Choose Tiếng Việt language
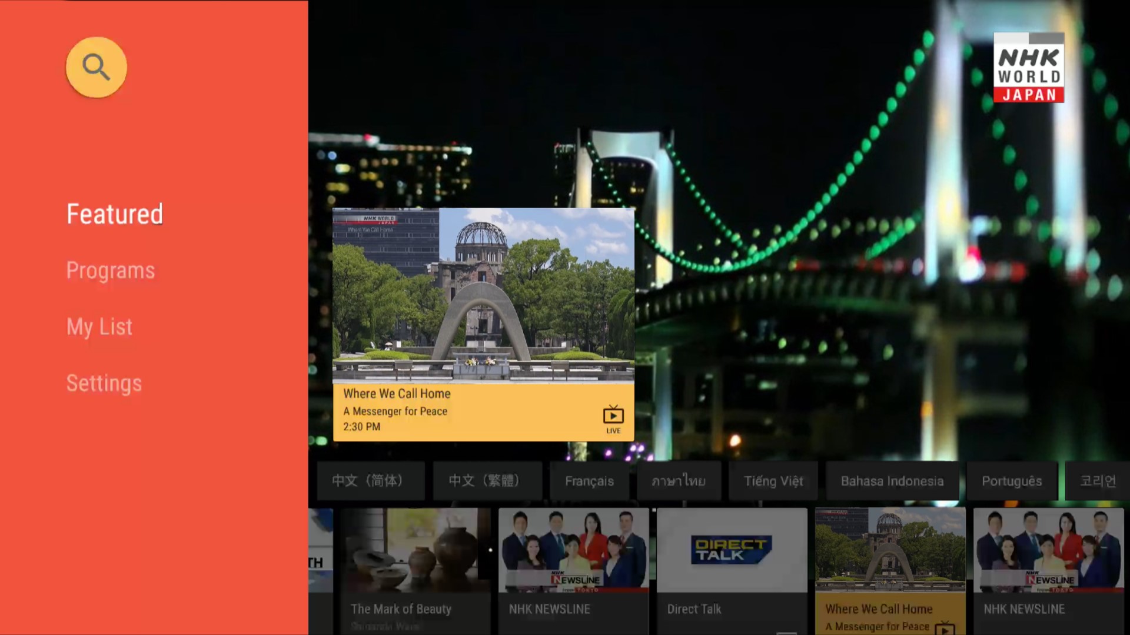1130x635 pixels. point(773,480)
